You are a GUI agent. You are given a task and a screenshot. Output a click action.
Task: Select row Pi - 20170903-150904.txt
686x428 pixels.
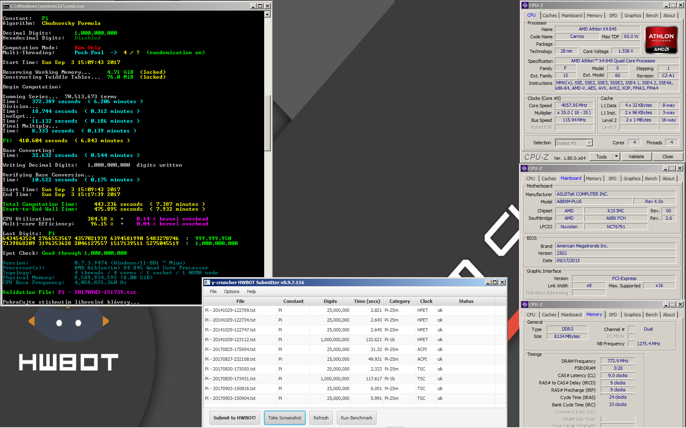pyautogui.click(x=354, y=398)
